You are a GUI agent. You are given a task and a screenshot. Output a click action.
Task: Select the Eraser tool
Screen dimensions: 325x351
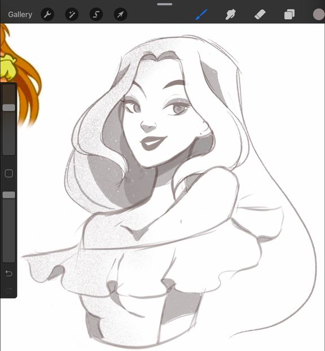point(260,15)
